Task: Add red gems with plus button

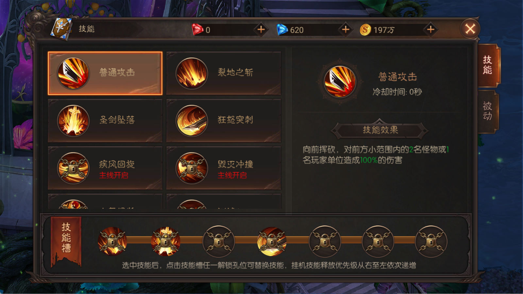Action: coord(261,30)
